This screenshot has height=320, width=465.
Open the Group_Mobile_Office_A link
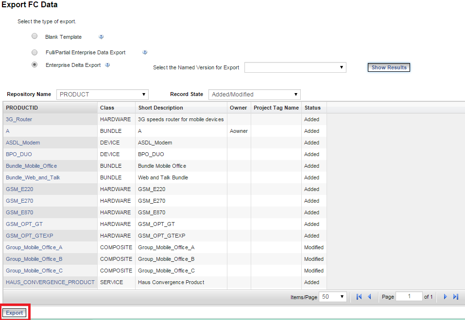(x=34, y=247)
